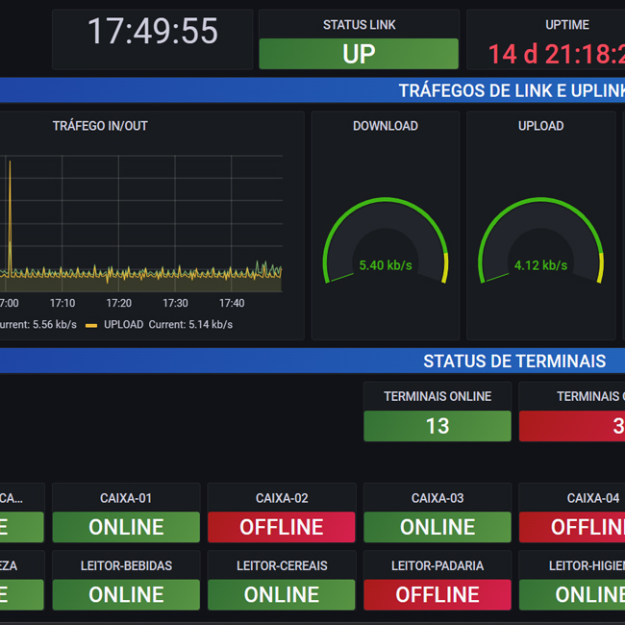Click the 17:10 time axis label
The image size is (625, 625).
(x=62, y=303)
